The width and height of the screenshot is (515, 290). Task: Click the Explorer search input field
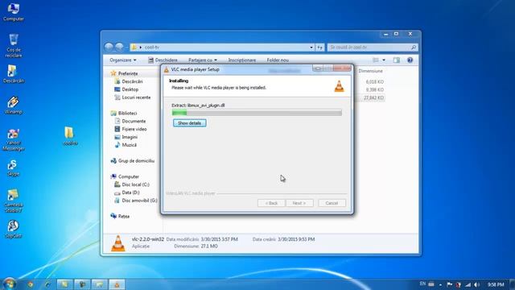point(369,48)
